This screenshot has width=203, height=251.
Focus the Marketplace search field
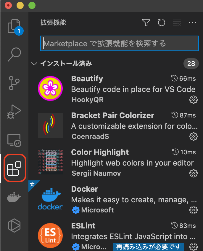(120, 43)
